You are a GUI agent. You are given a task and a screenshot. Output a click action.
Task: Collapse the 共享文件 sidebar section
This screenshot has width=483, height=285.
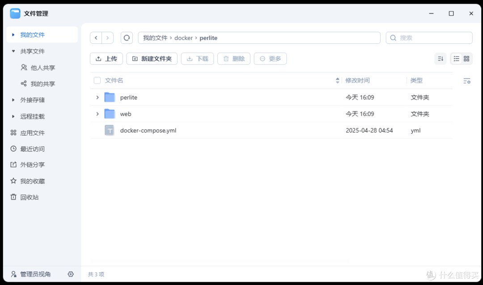(13, 51)
